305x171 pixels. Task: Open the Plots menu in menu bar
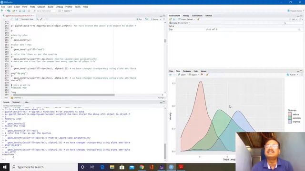32,7
